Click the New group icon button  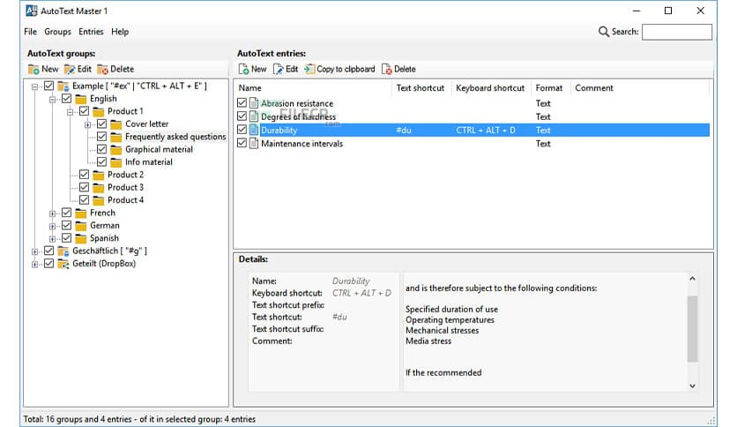click(x=33, y=69)
